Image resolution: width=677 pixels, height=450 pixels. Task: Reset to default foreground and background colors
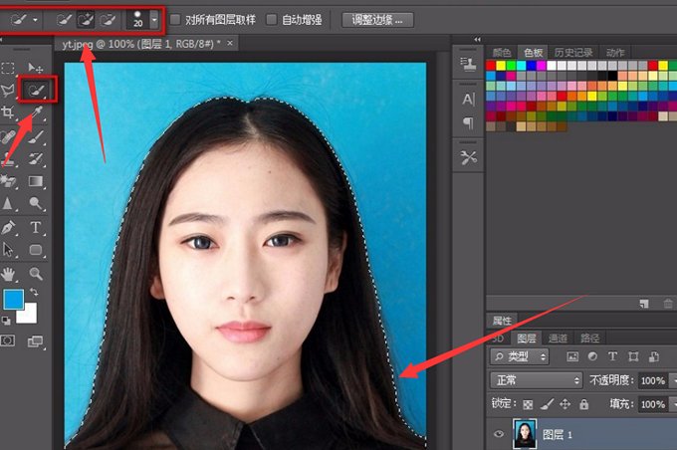(6, 320)
